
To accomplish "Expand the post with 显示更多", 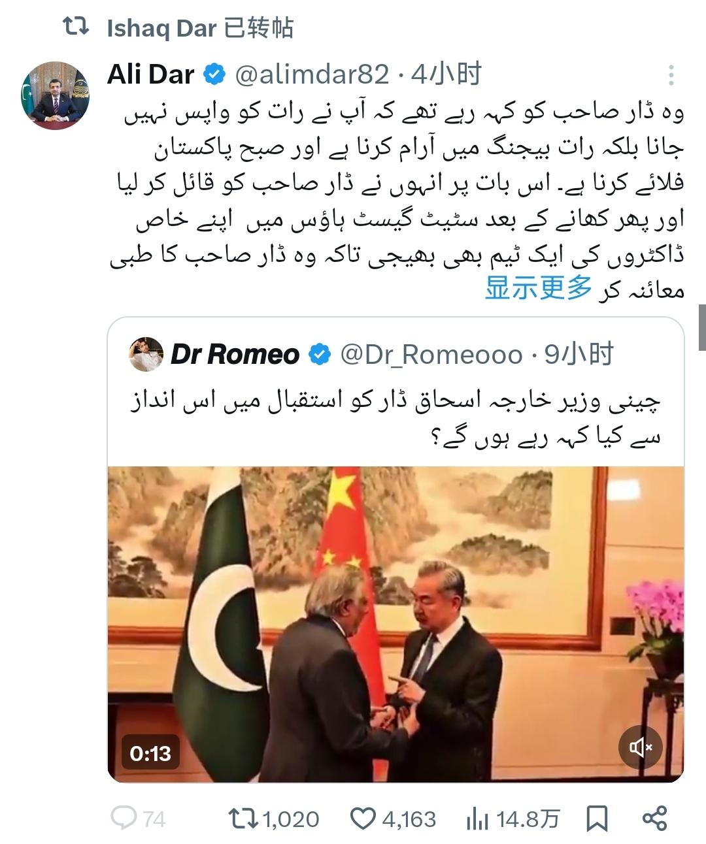I will click(538, 287).
